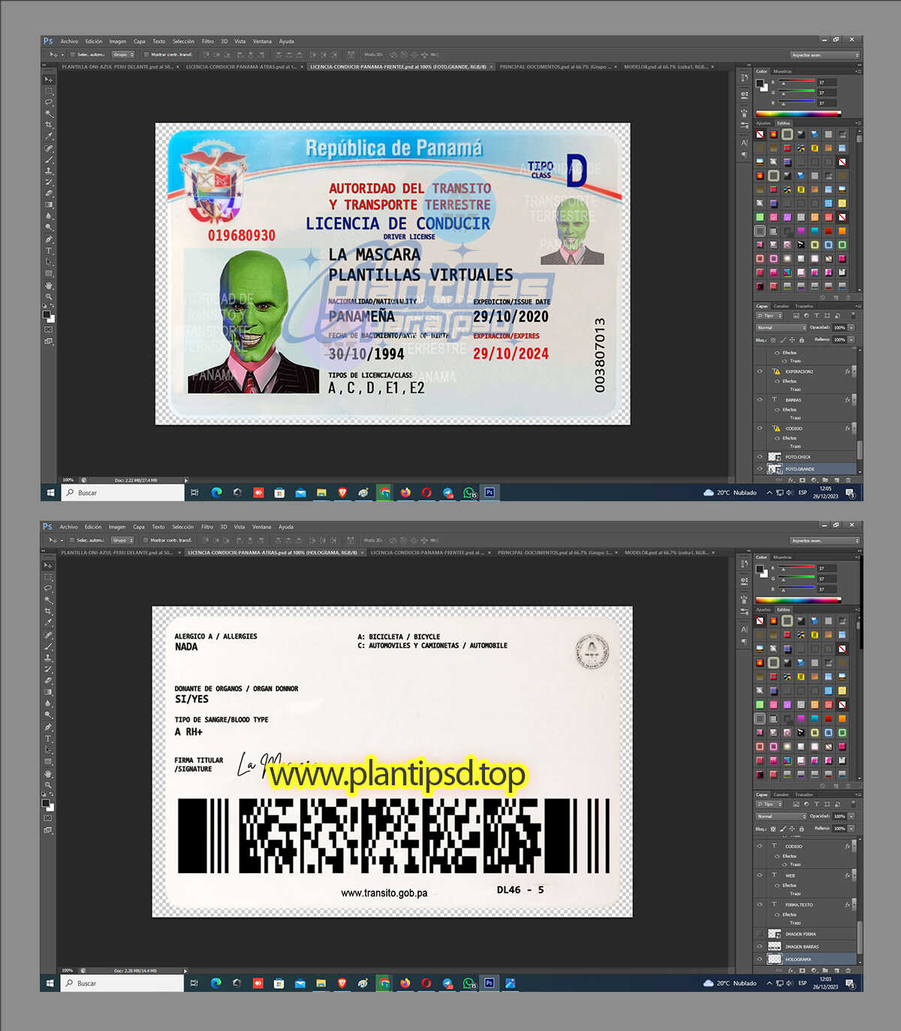Select Brush tool in top Photoshop window

tap(49, 159)
